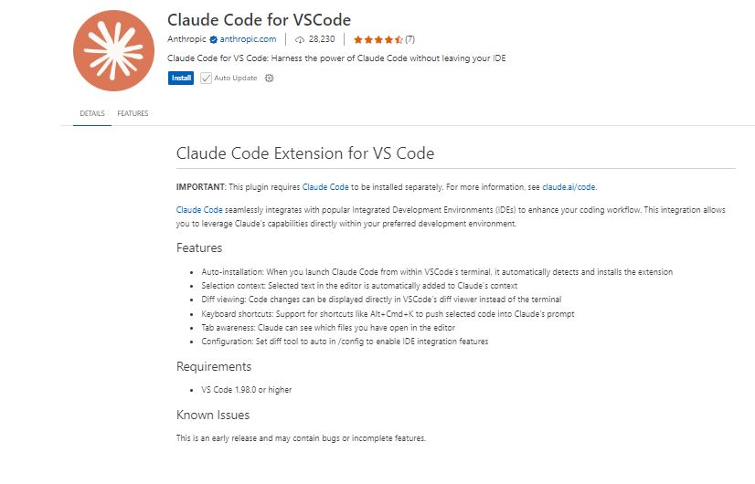Click the download count cloud icon
Viewport: 755px width, 484px height.
tap(300, 39)
